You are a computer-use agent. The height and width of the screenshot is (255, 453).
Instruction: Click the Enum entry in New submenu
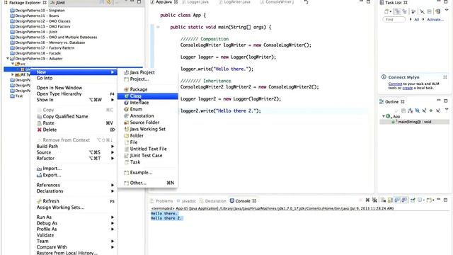pyautogui.click(x=147, y=109)
